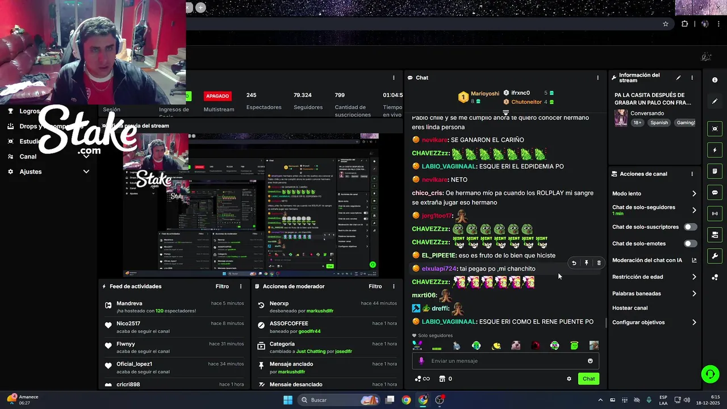This screenshot has width=727, height=409.
Task: Expand Restricción de edad option
Action: [x=694, y=277]
